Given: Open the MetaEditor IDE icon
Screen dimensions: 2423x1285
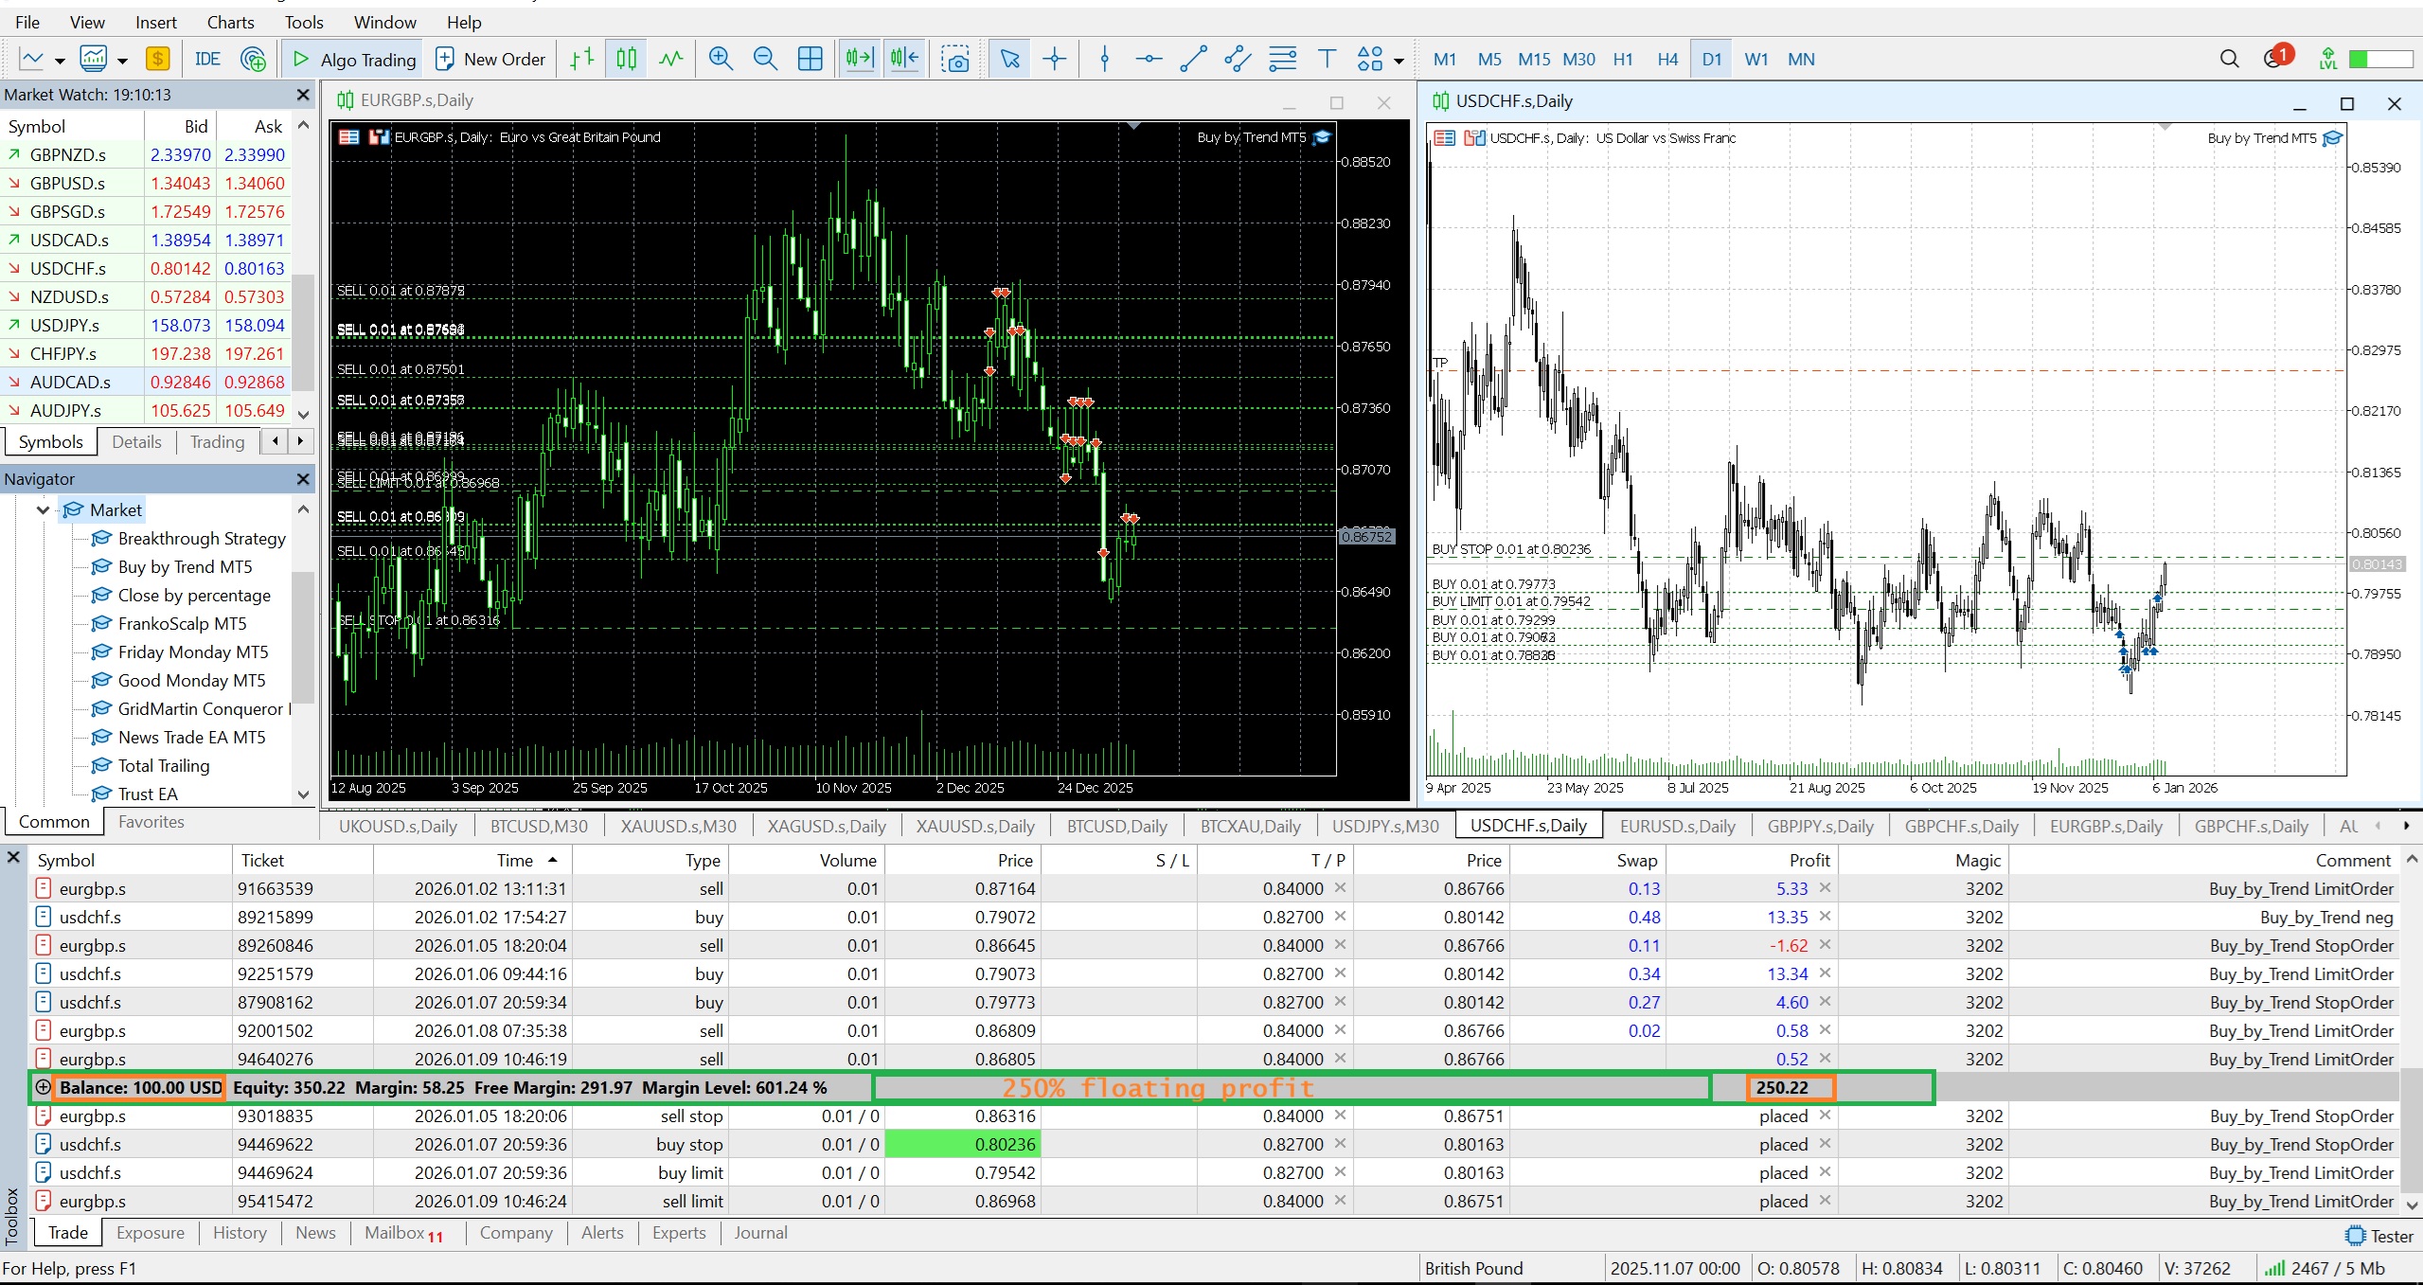Looking at the screenshot, I should click(x=207, y=59).
